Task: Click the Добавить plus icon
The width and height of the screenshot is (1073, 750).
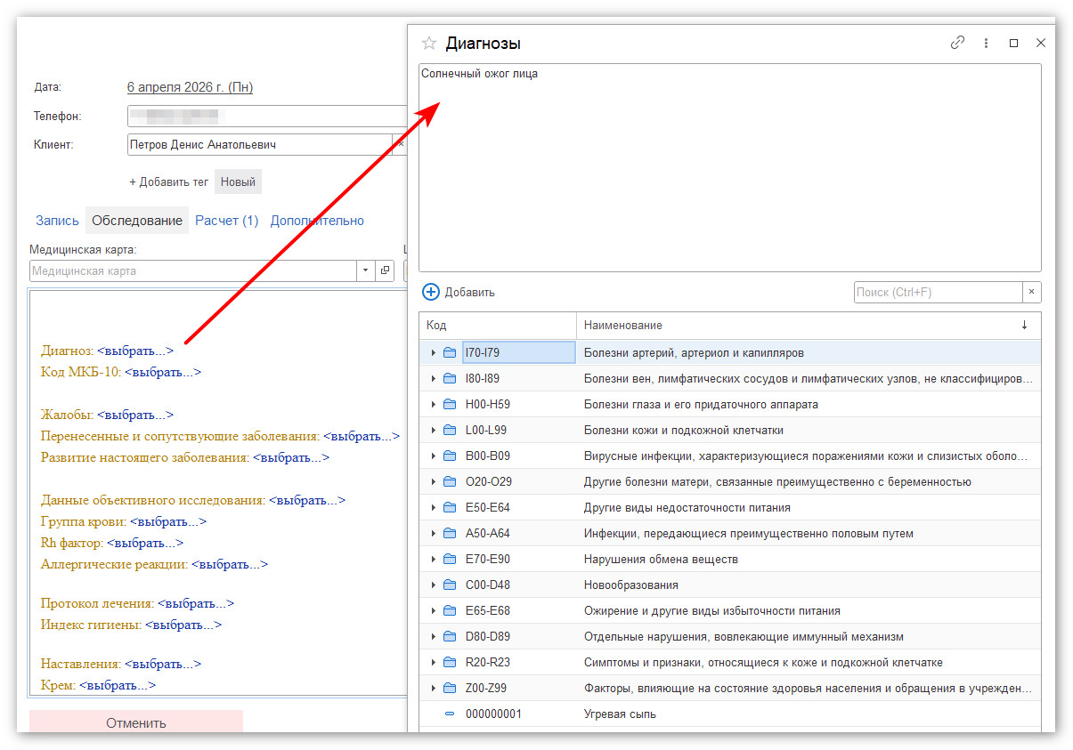Action: pos(431,292)
